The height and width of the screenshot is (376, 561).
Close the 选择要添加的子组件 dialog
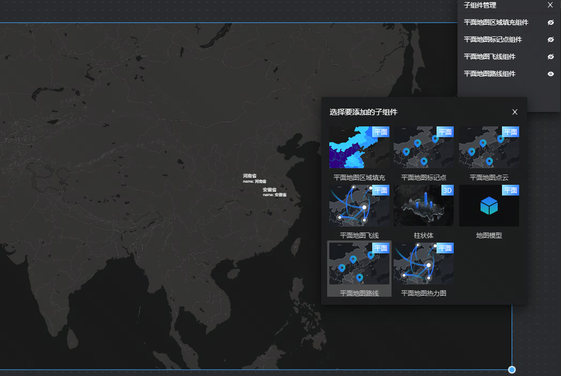[x=515, y=112]
